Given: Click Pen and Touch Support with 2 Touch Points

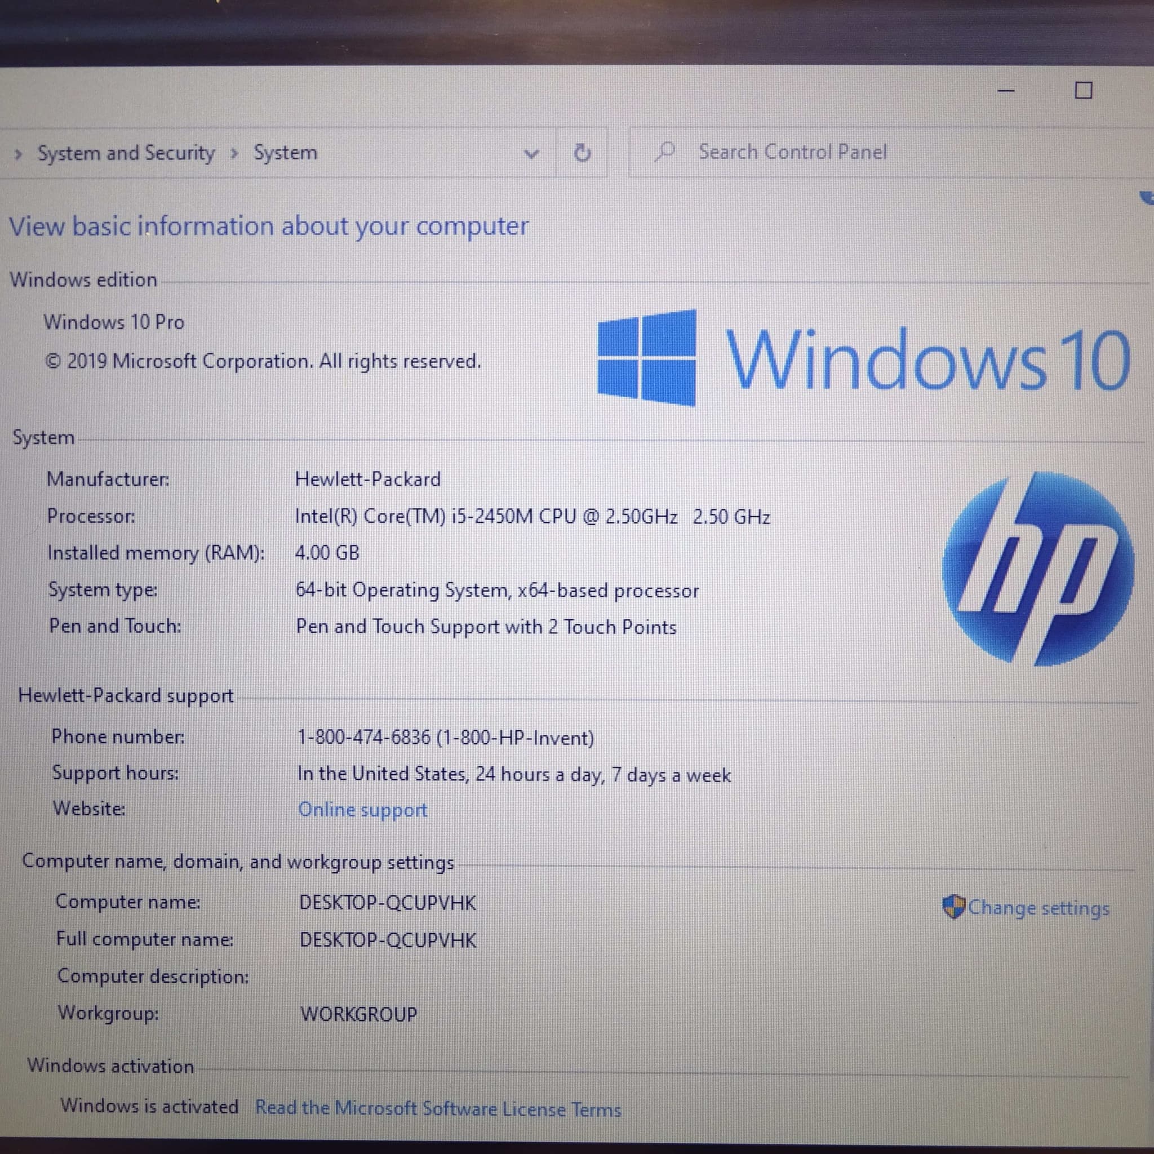Looking at the screenshot, I should click(486, 627).
